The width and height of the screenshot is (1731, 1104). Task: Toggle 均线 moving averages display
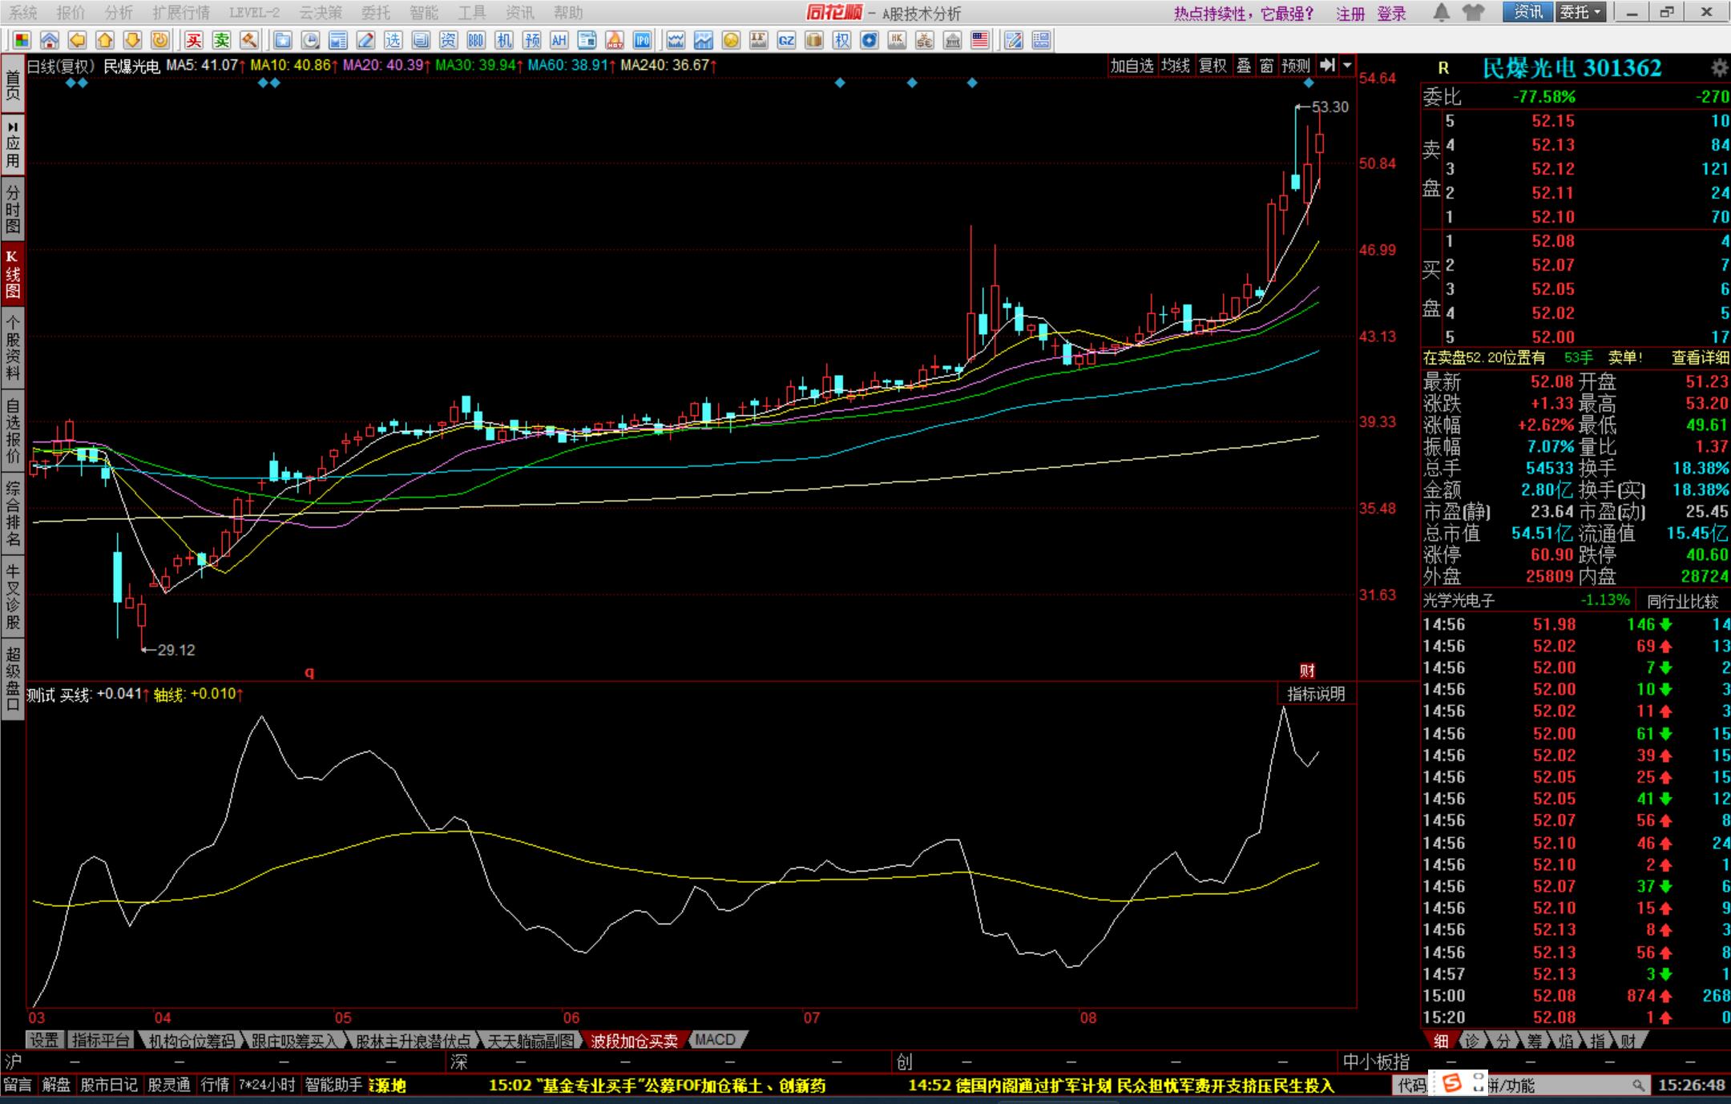(1176, 66)
